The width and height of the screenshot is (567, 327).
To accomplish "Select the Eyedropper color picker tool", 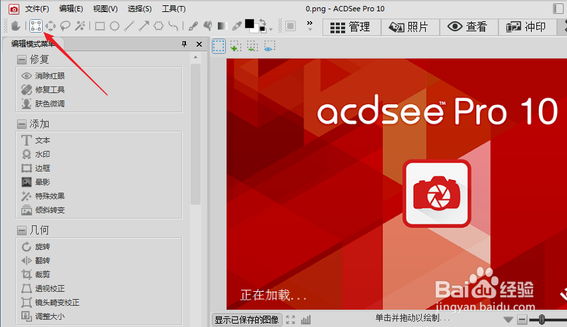I will (x=237, y=26).
